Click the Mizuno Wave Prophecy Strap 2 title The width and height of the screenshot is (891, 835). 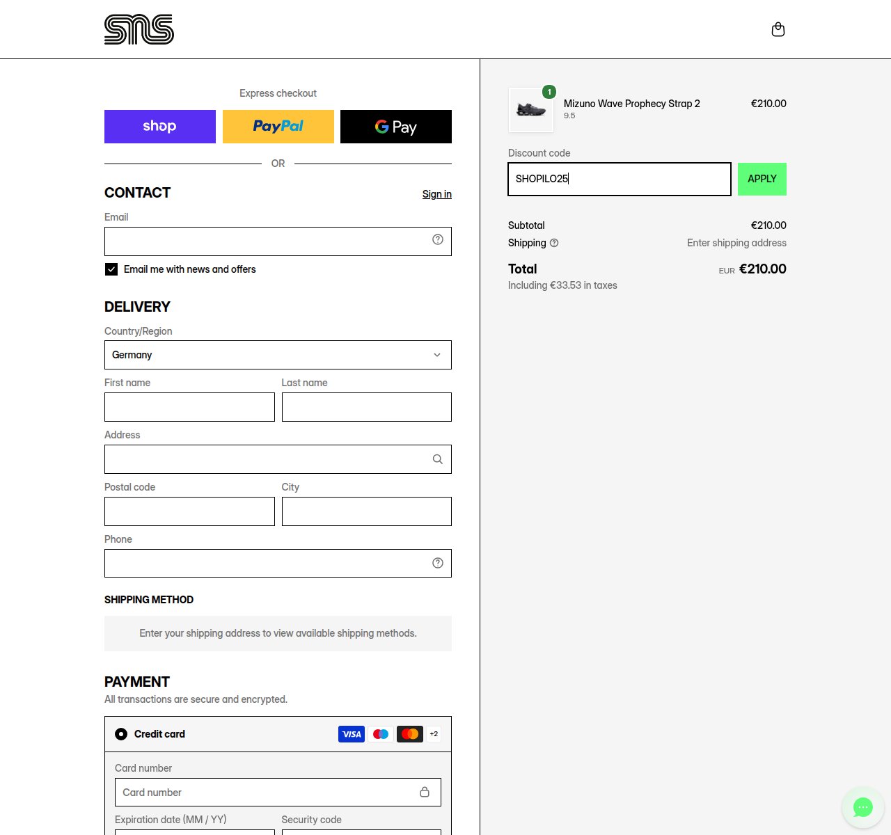pyautogui.click(x=632, y=104)
